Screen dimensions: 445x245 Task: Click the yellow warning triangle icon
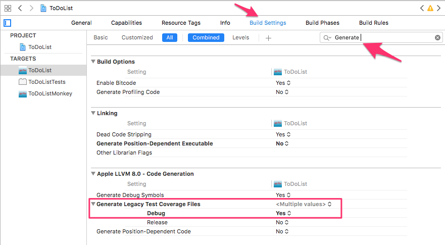[430, 8]
